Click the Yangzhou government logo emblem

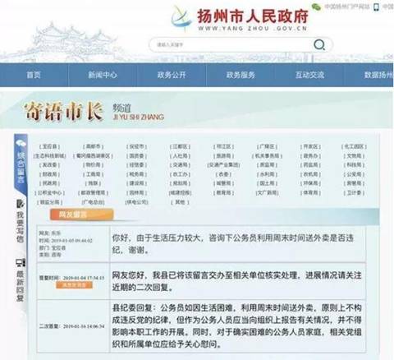click(x=181, y=18)
